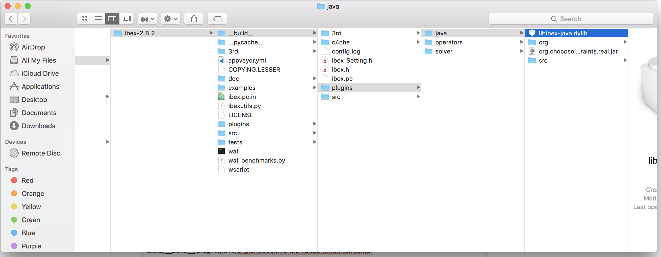Expand the plugins folder disclosure arrow
Viewport: 661px width, 257px height.
[418, 87]
